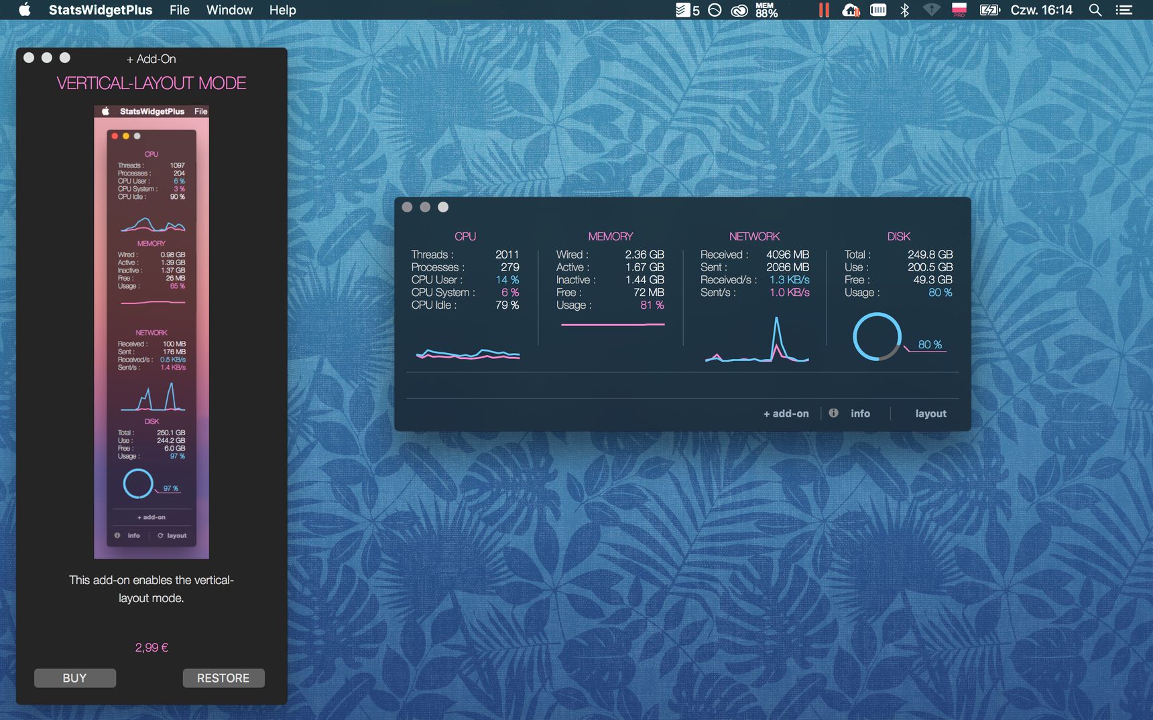Close the + Add-On window

pos(29,58)
